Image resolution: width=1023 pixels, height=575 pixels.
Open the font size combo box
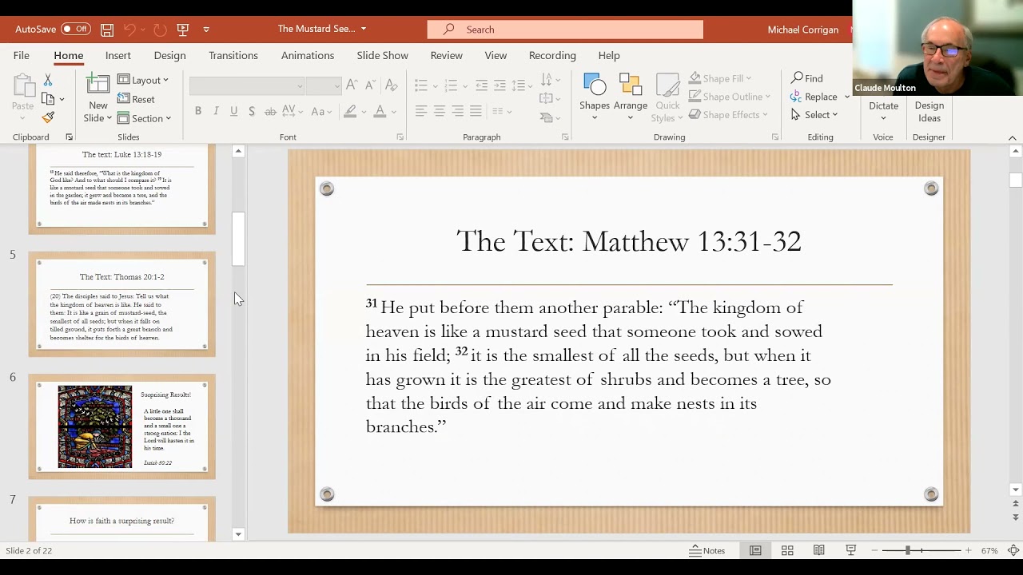coord(324,85)
